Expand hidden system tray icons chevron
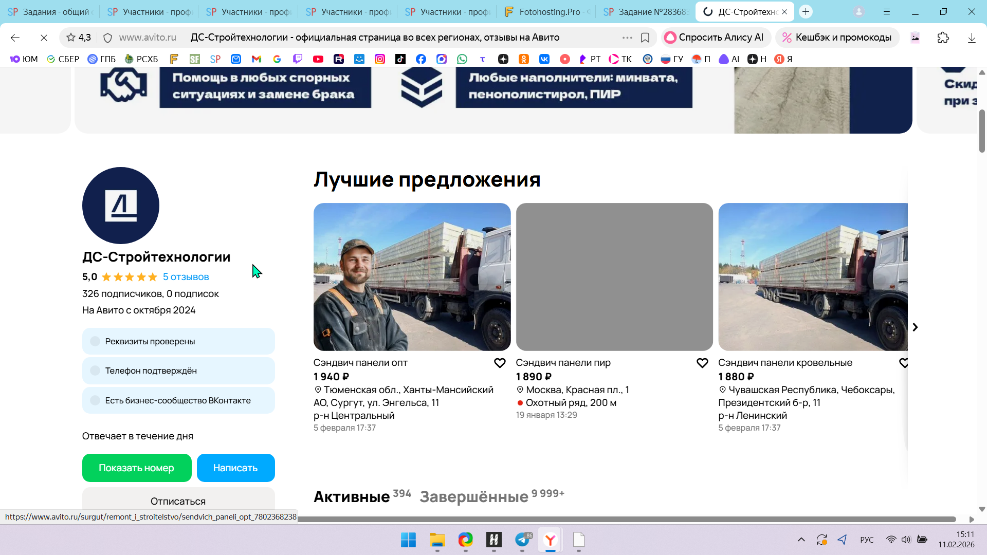Image resolution: width=987 pixels, height=555 pixels. (x=801, y=540)
